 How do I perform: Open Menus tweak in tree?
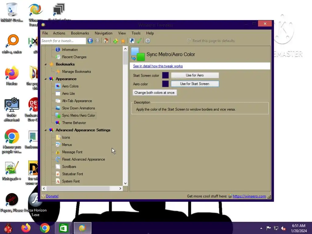click(67, 145)
